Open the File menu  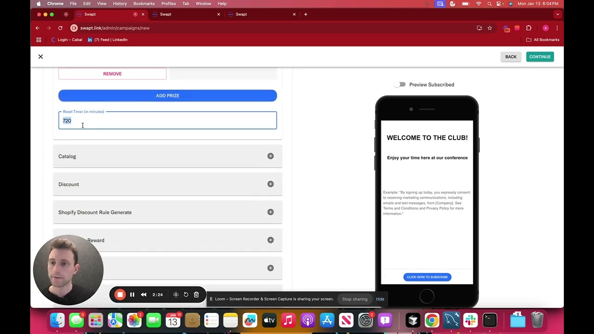[x=73, y=4]
